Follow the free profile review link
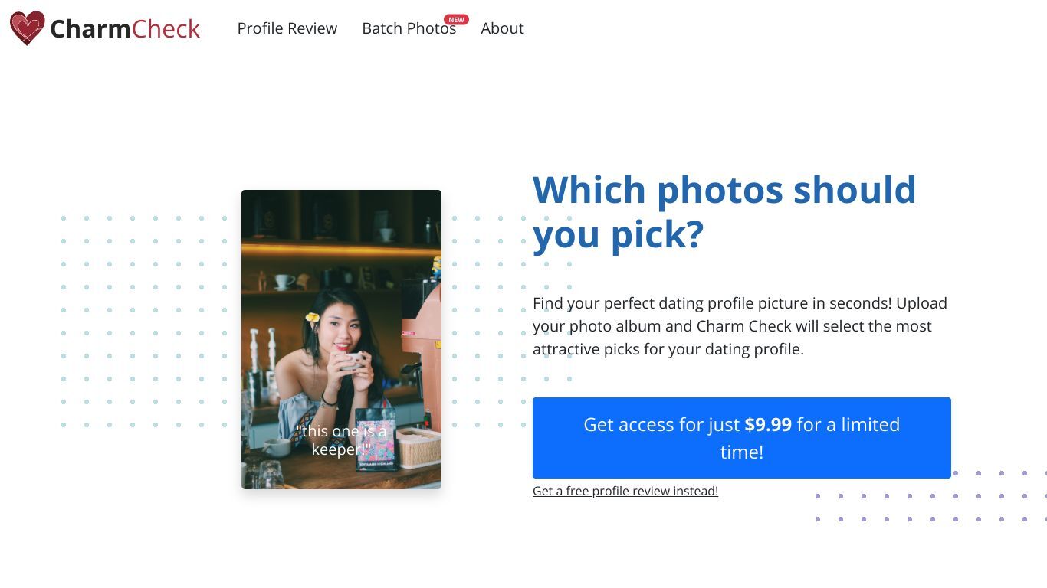1047x588 pixels. [625, 491]
